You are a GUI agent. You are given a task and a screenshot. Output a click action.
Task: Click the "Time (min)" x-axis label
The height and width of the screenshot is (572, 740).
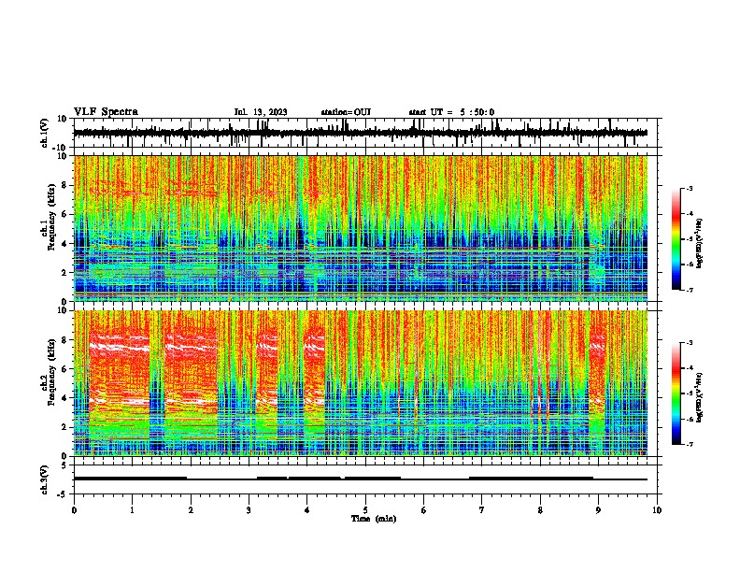pyautogui.click(x=374, y=519)
